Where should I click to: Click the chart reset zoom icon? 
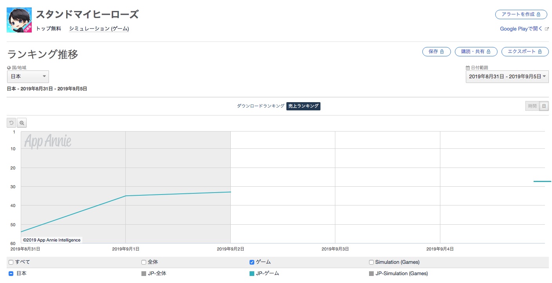point(11,123)
